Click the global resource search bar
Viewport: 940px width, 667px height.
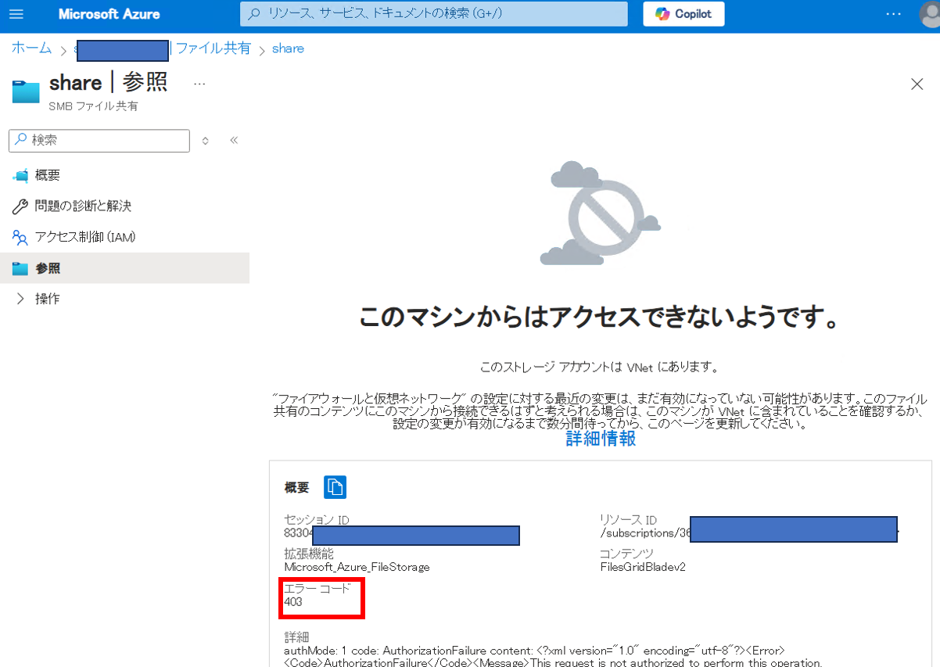tap(433, 14)
